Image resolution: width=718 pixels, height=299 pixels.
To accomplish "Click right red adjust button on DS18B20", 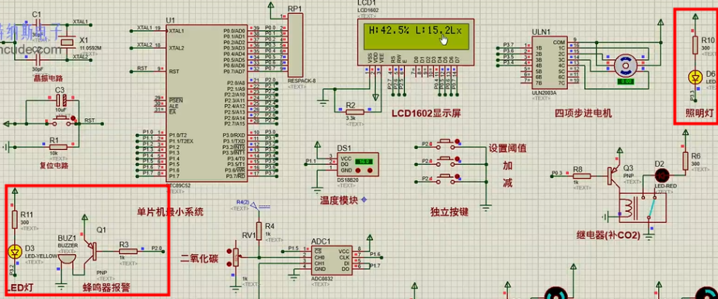I will coord(370,171).
